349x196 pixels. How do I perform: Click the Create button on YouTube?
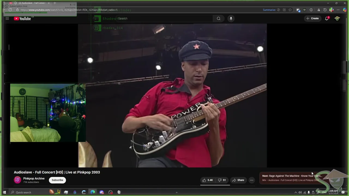point(312,19)
